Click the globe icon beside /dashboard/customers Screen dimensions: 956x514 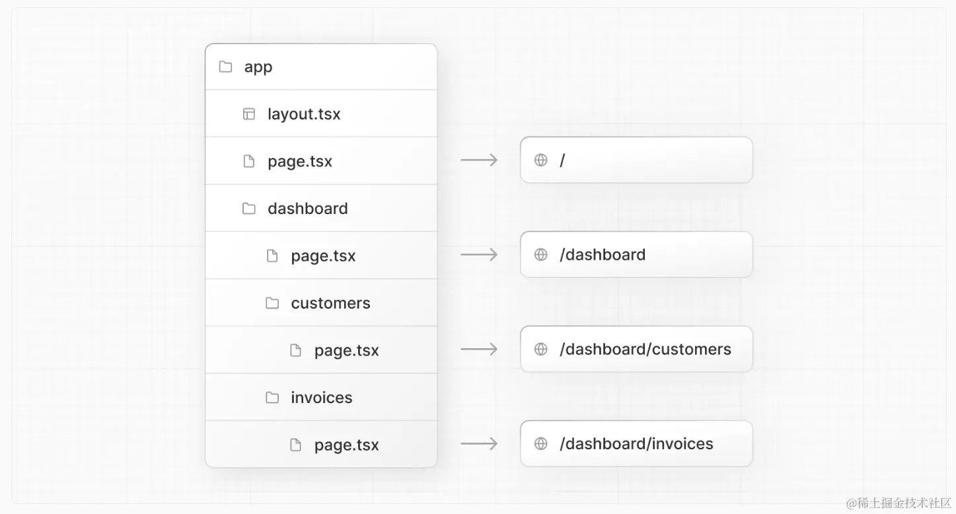coord(541,349)
